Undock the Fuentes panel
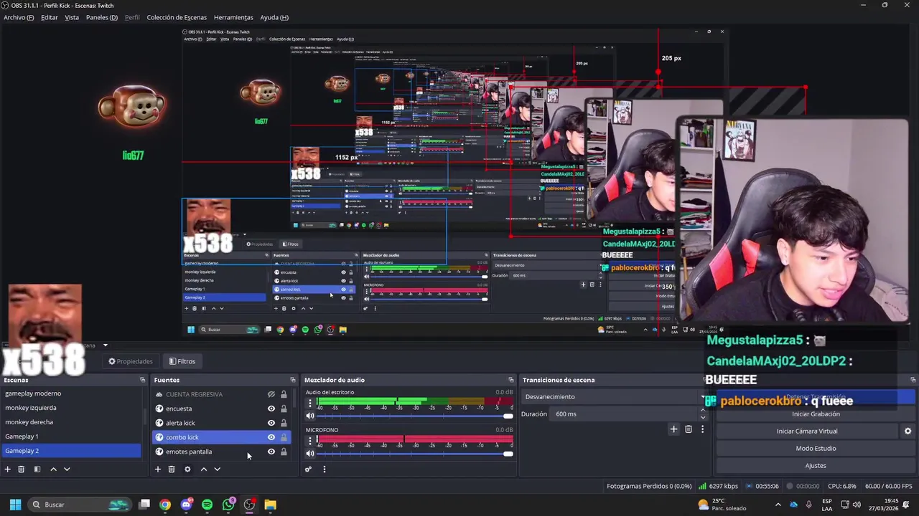Screen dimensions: 919x516 coord(293,380)
